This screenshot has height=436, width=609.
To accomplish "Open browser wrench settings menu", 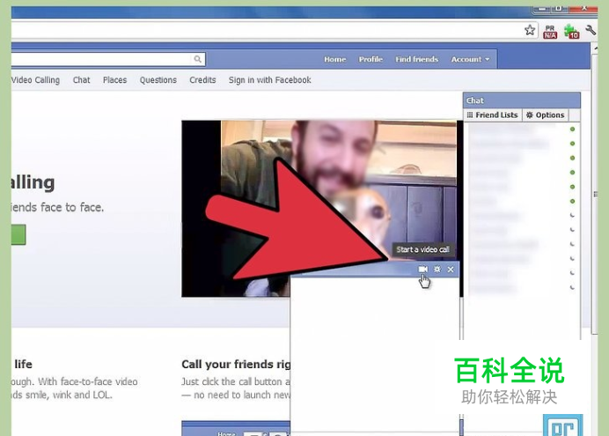I will [x=591, y=30].
